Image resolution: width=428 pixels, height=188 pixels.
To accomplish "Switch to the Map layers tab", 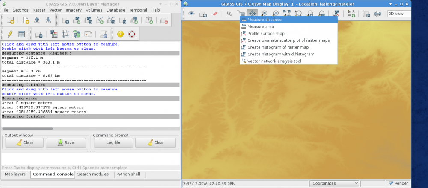I will (x=15, y=174).
